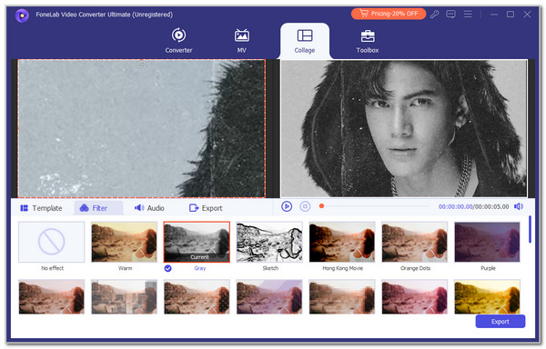Click the Audio tab speaker icon
Viewport: 546px width, 349px height.
pyautogui.click(x=139, y=207)
